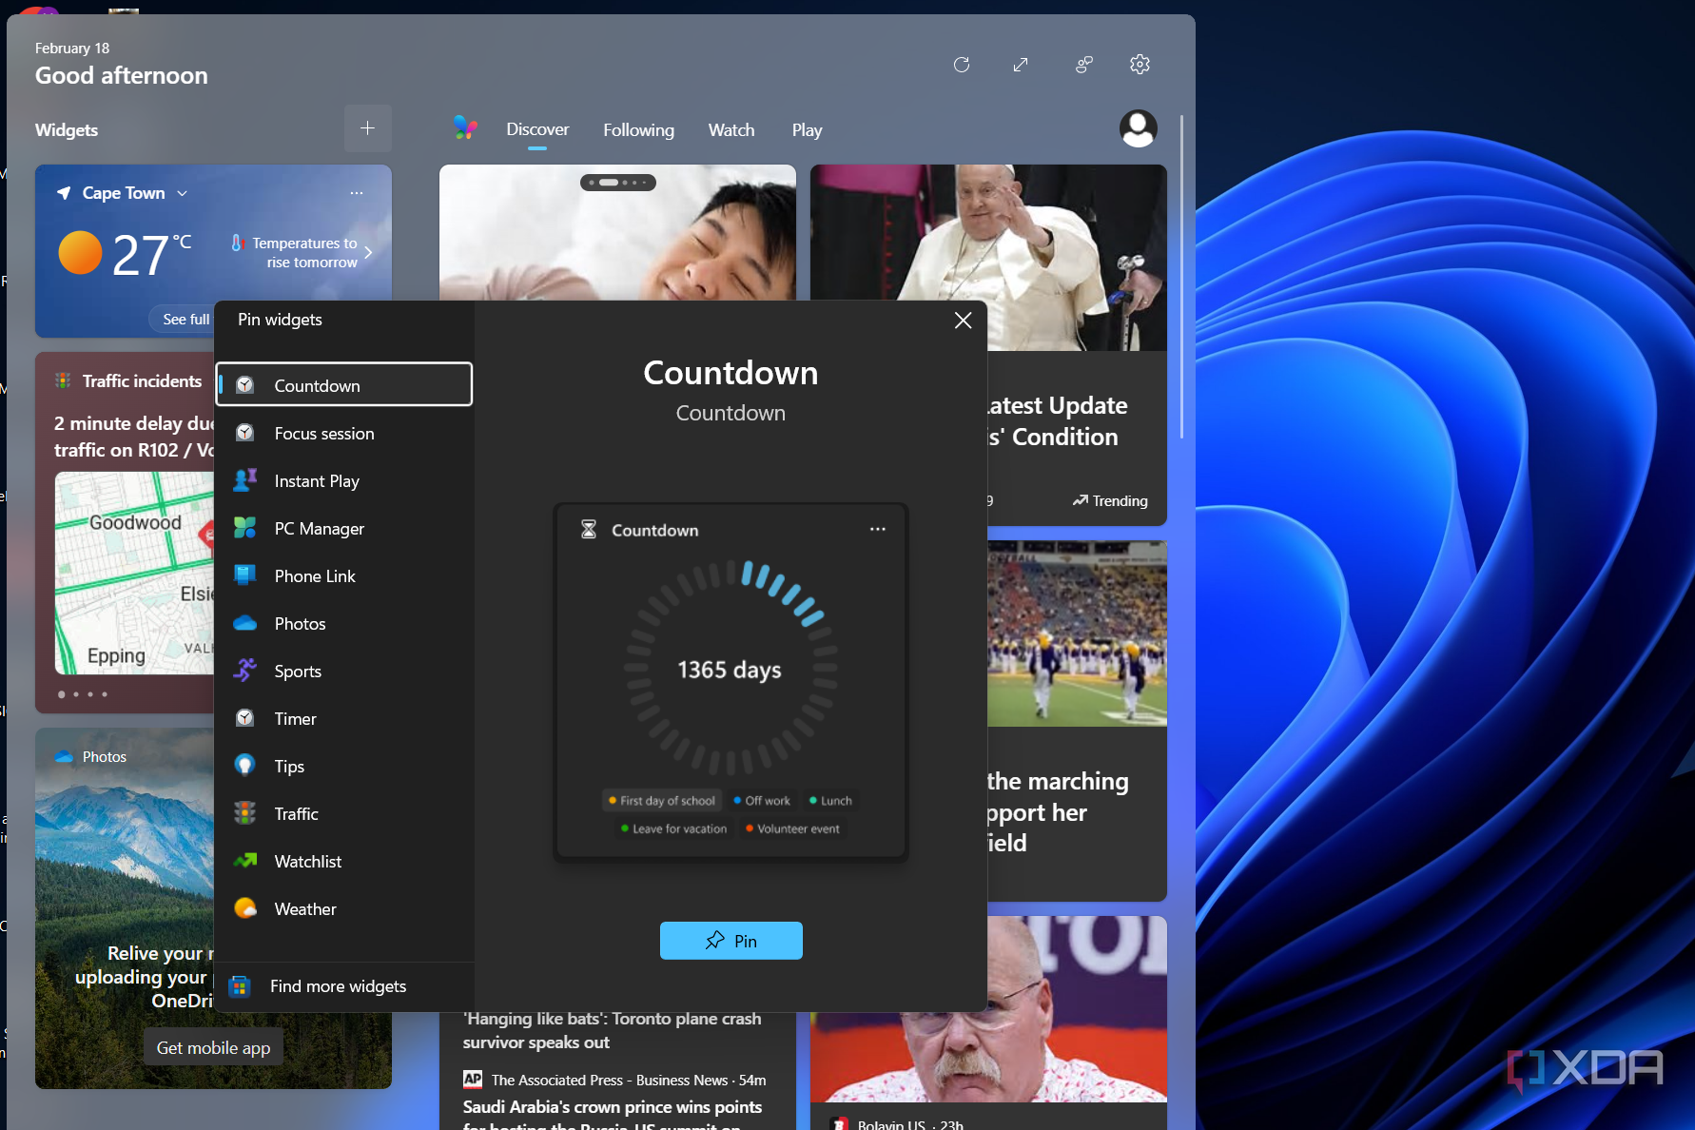This screenshot has width=1695, height=1130.
Task: Open the user profile avatar
Action: click(1138, 128)
